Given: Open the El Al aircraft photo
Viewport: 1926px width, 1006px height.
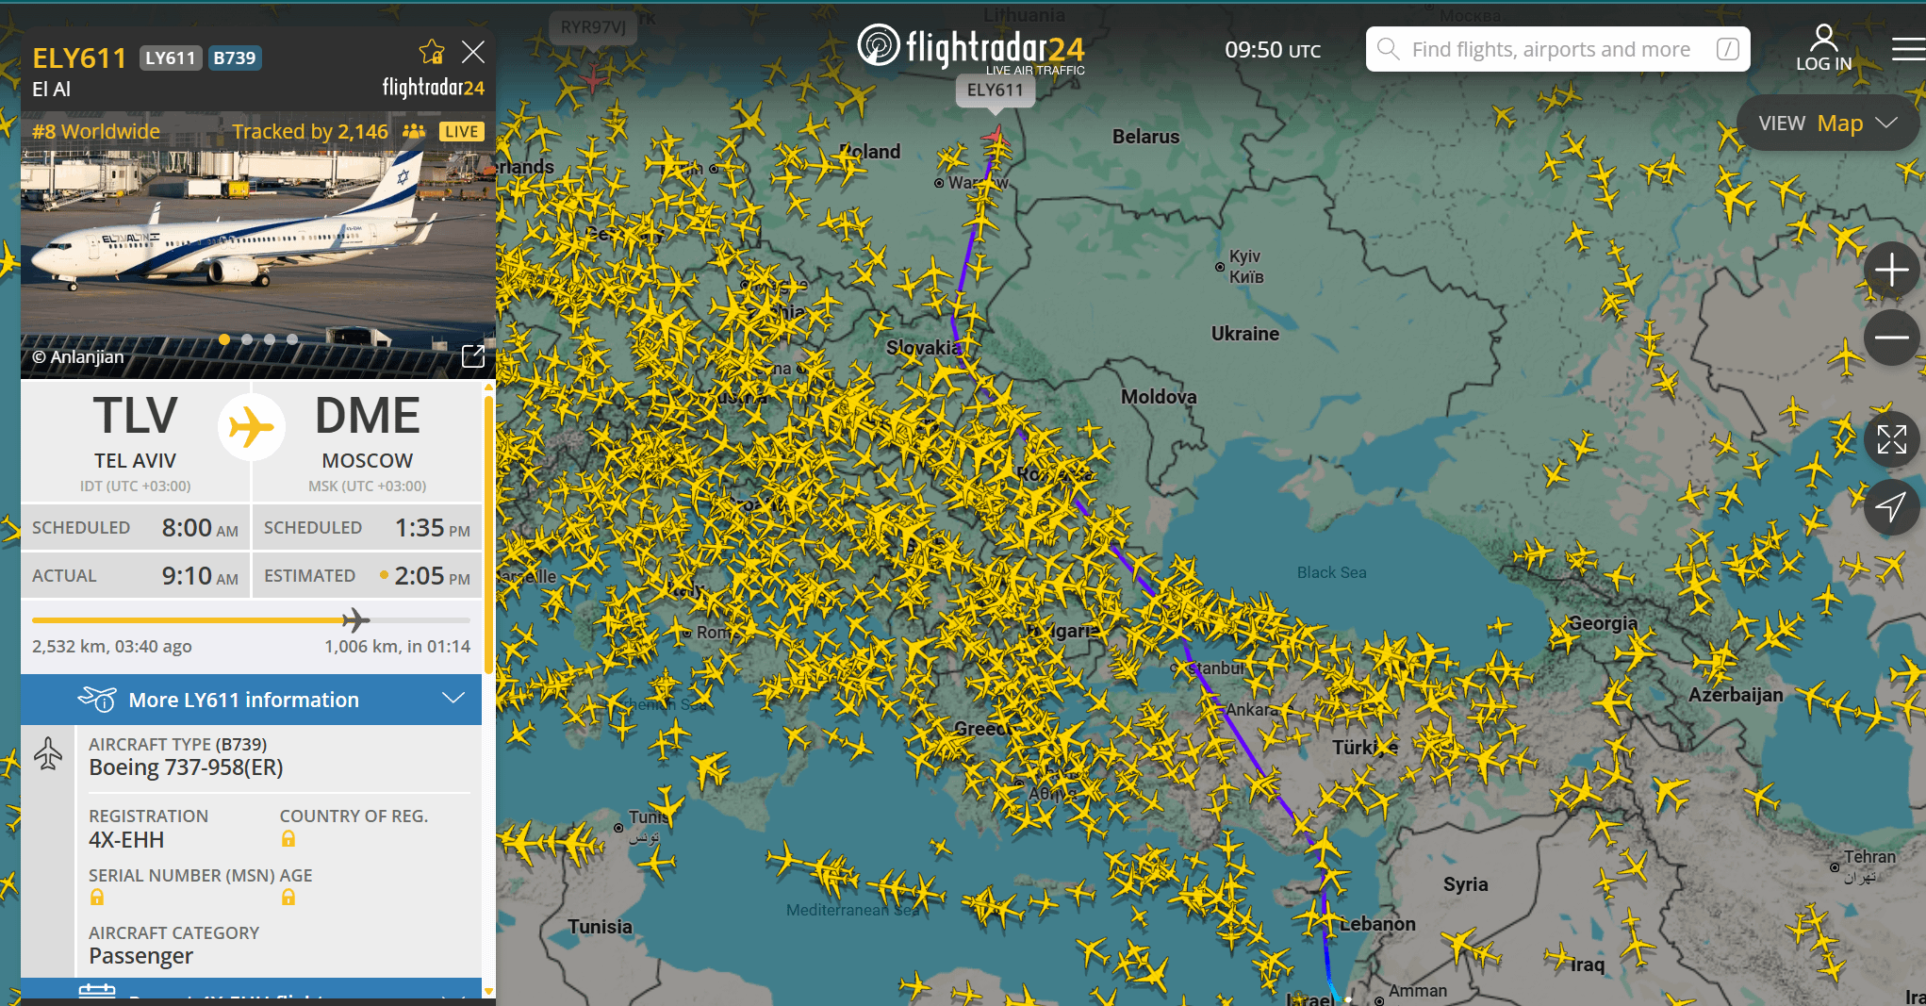Looking at the screenshot, I should click(x=258, y=245).
